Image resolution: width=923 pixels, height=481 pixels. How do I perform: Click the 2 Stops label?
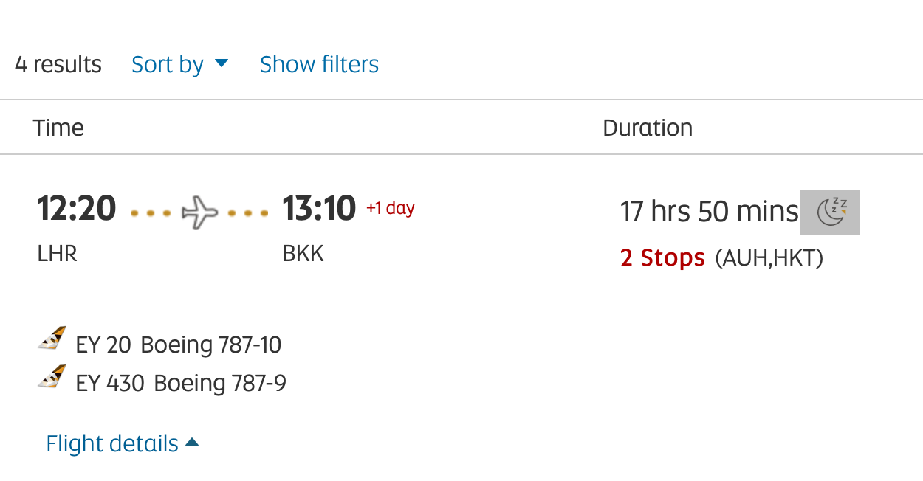pos(662,257)
